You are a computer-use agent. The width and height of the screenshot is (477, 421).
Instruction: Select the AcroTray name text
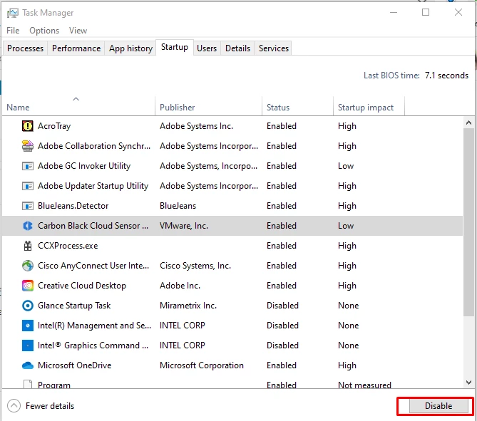[54, 126]
